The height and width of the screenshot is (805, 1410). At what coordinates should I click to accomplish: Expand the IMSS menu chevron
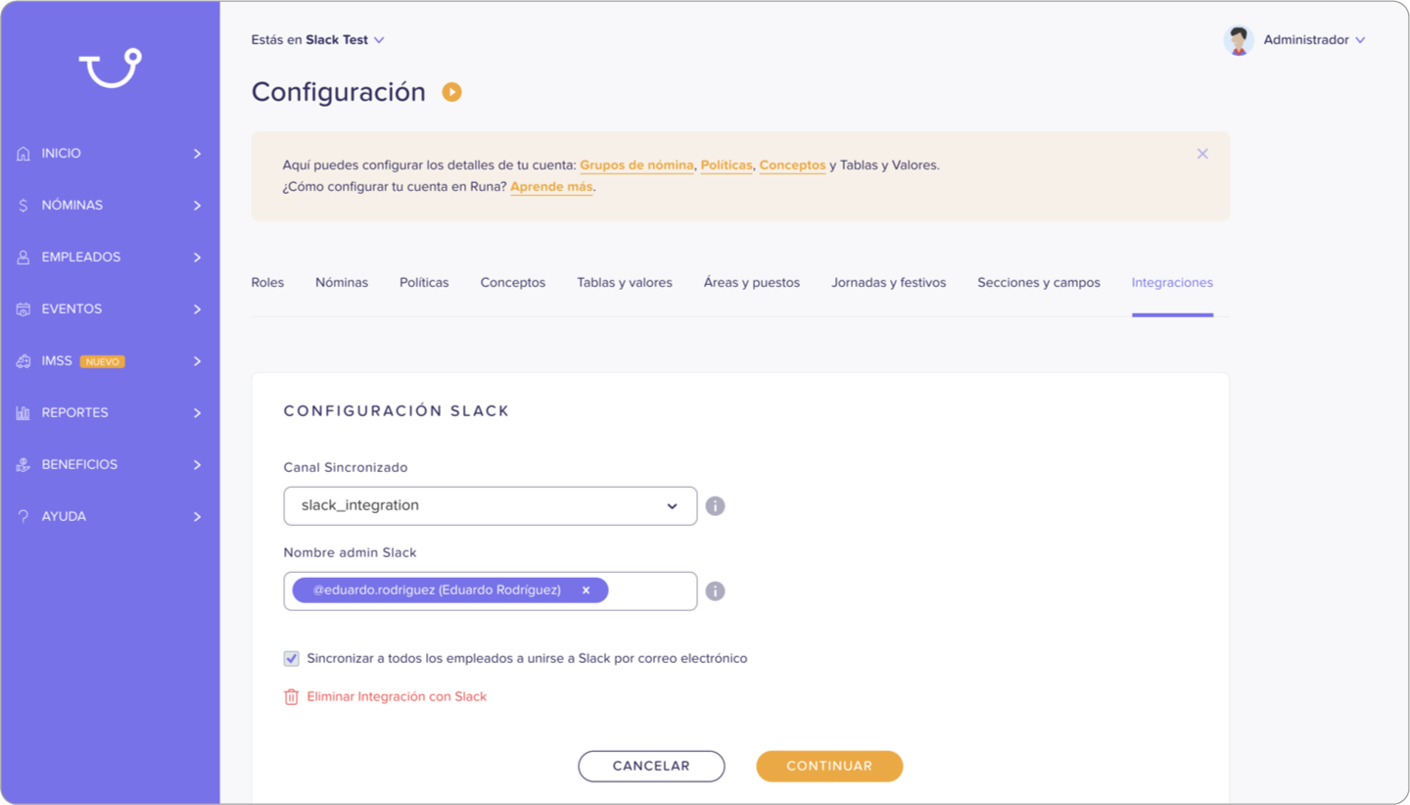[198, 361]
